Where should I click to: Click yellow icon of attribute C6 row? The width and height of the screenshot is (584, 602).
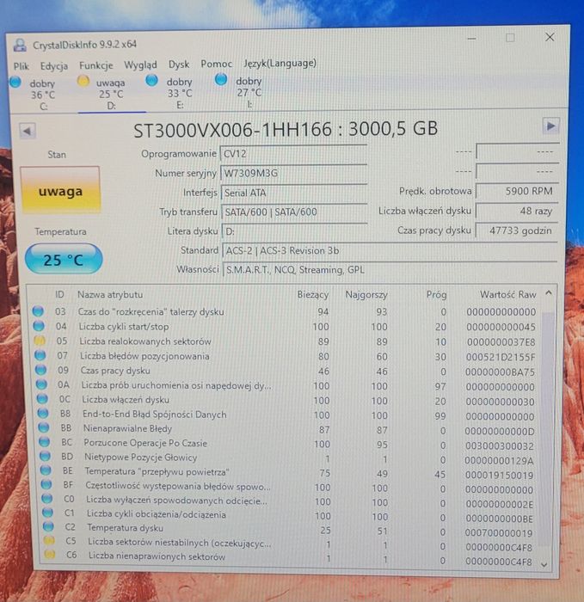(x=50, y=555)
